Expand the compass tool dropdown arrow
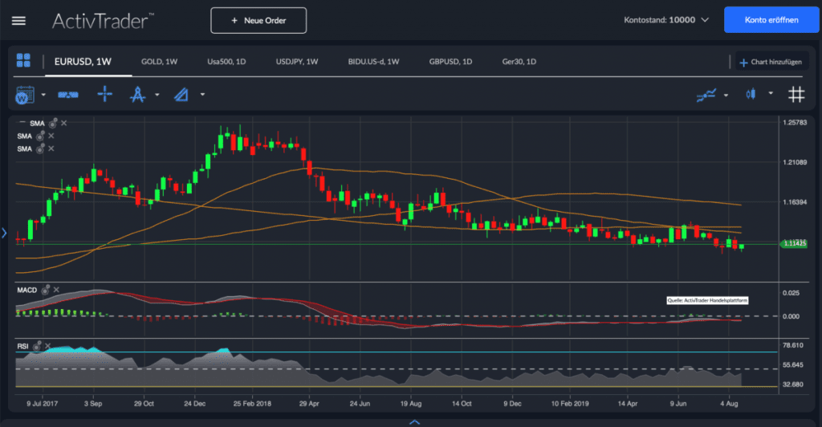822x427 pixels. pos(157,95)
